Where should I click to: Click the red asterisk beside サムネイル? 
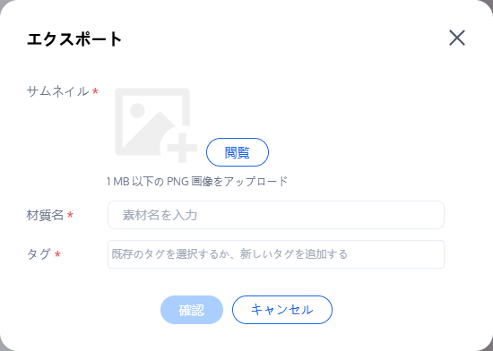coord(95,91)
